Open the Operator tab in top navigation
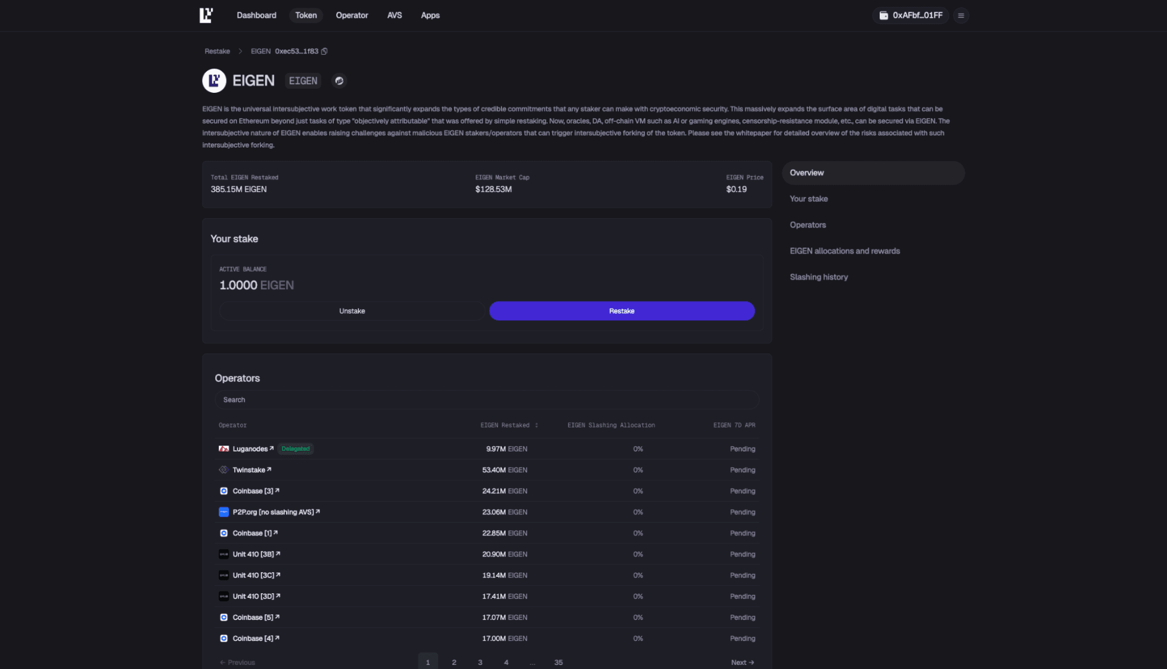 351,15
